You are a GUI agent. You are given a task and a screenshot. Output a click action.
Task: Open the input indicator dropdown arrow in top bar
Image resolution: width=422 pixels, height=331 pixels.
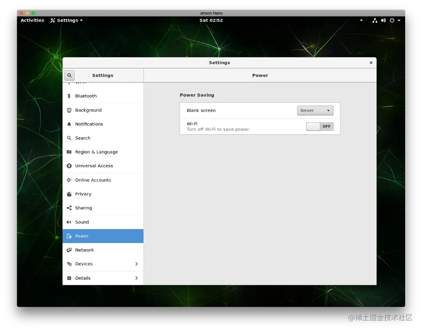pyautogui.click(x=361, y=20)
